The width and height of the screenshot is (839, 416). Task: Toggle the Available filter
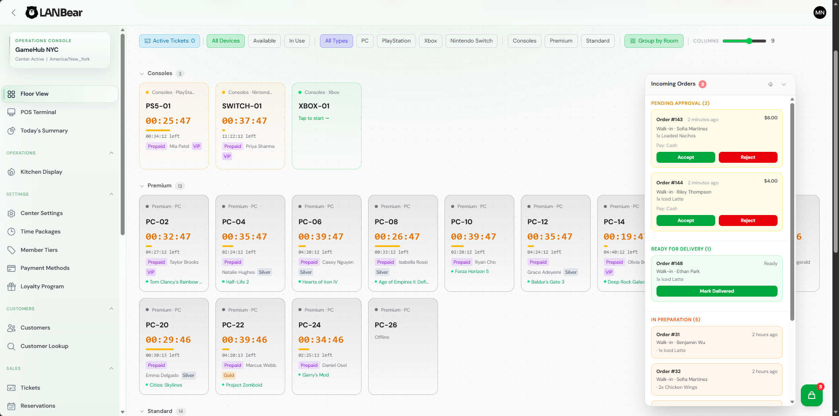265,41
